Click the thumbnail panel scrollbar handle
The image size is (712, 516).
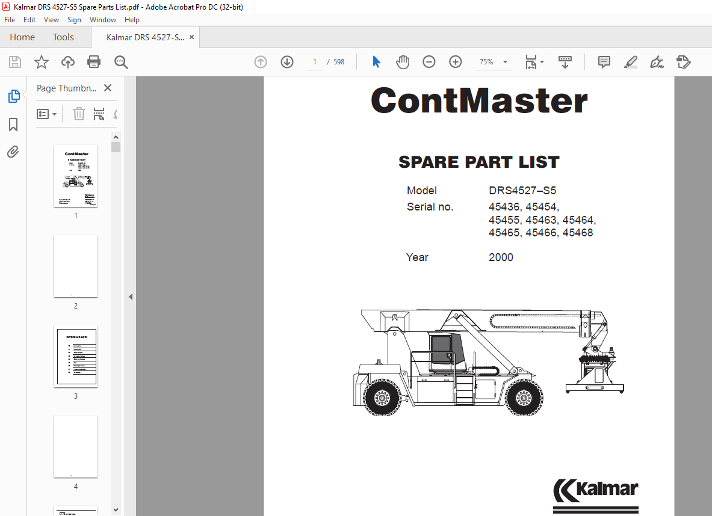(116, 147)
